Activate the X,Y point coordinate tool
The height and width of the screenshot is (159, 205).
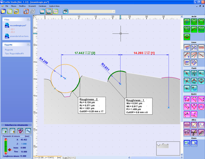click(x=194, y=89)
